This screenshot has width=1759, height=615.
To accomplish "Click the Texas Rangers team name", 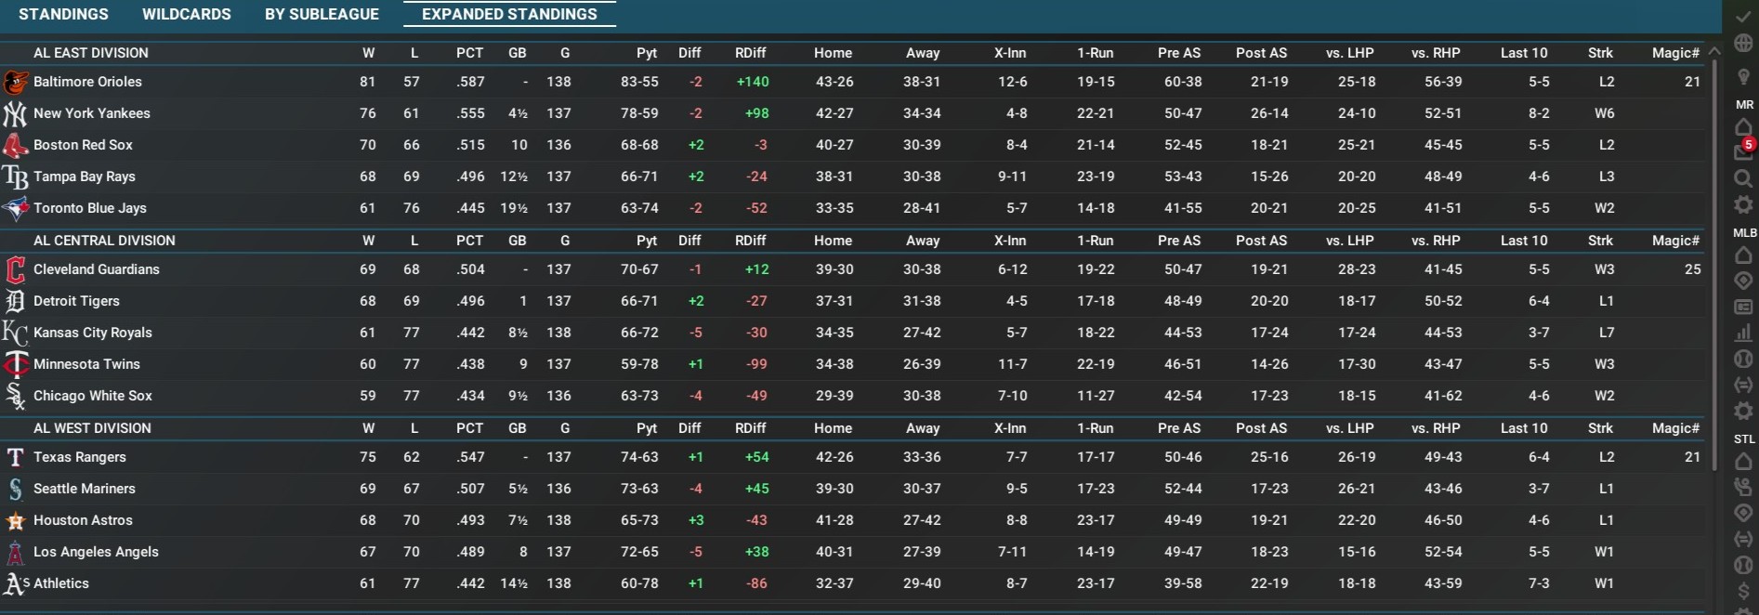I will [79, 457].
